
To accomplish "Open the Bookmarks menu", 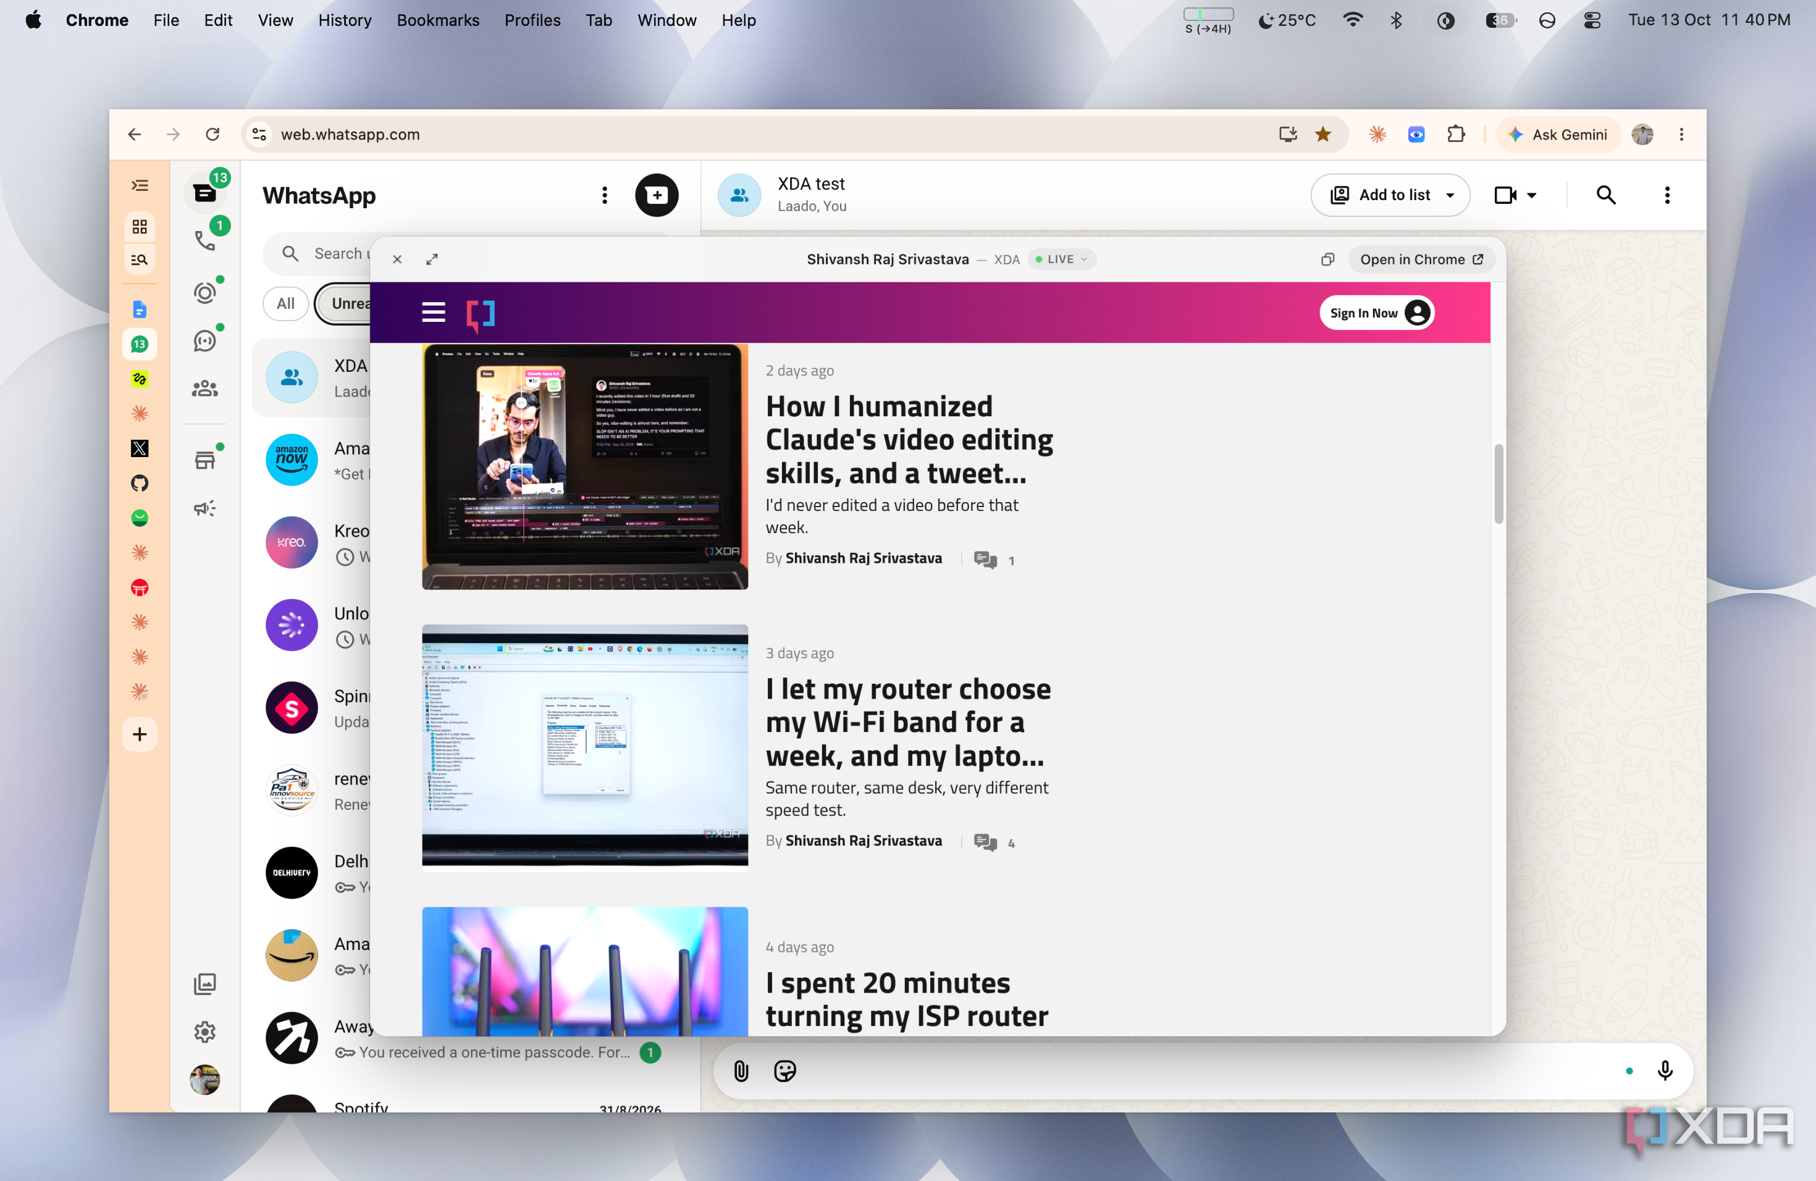I will [438, 20].
